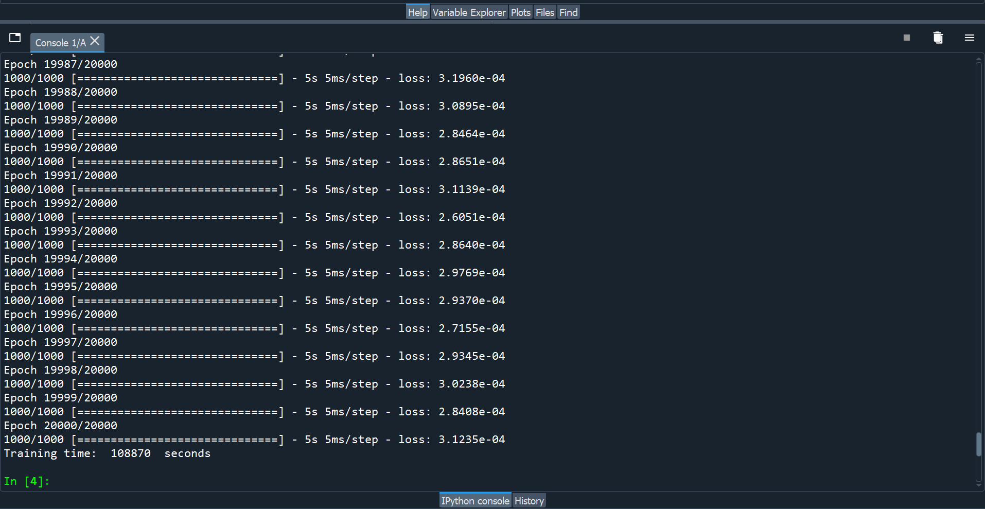985x509 pixels.
Task: Click the browse tabs icon
Action: click(x=15, y=38)
